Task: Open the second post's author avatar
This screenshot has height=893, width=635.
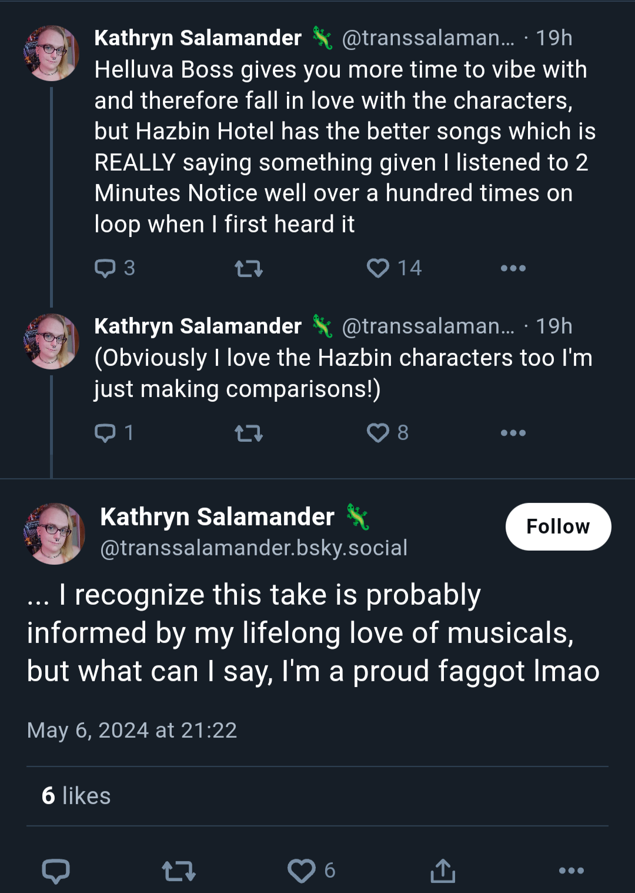Action: [51, 341]
